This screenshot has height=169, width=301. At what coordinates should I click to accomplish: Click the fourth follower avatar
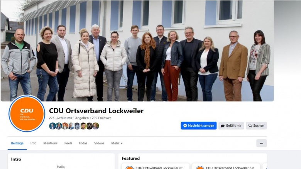point(71,126)
